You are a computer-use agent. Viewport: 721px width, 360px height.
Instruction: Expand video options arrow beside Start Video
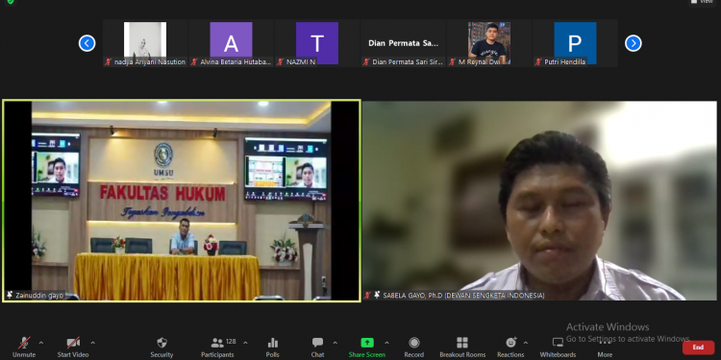[x=93, y=343]
